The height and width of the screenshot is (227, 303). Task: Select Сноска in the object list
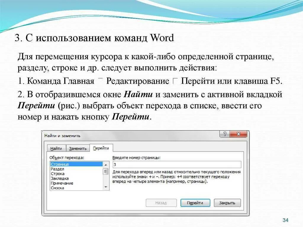(77, 188)
